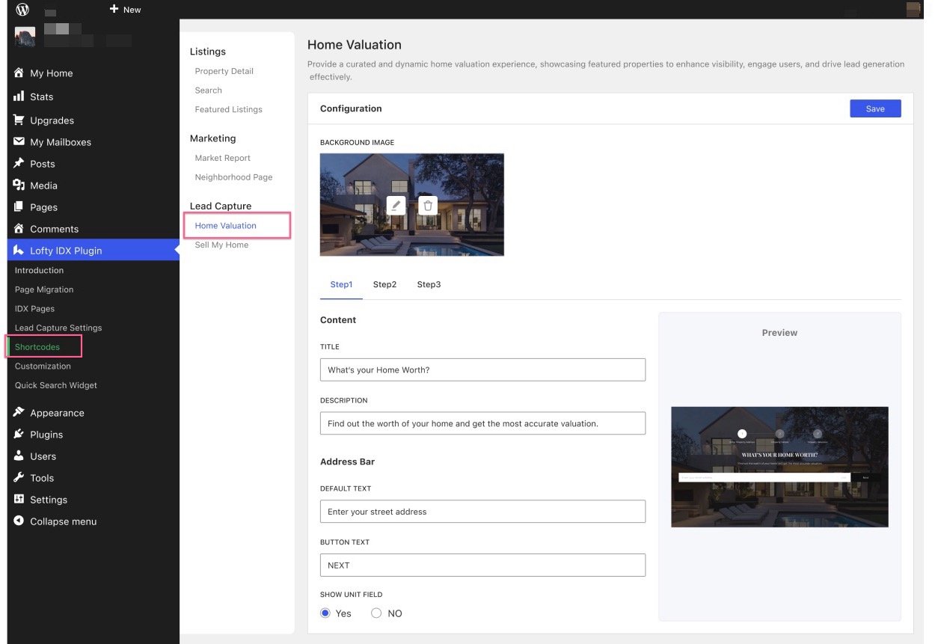
Task: Edit the background image with pencil icon
Action: [x=396, y=205]
